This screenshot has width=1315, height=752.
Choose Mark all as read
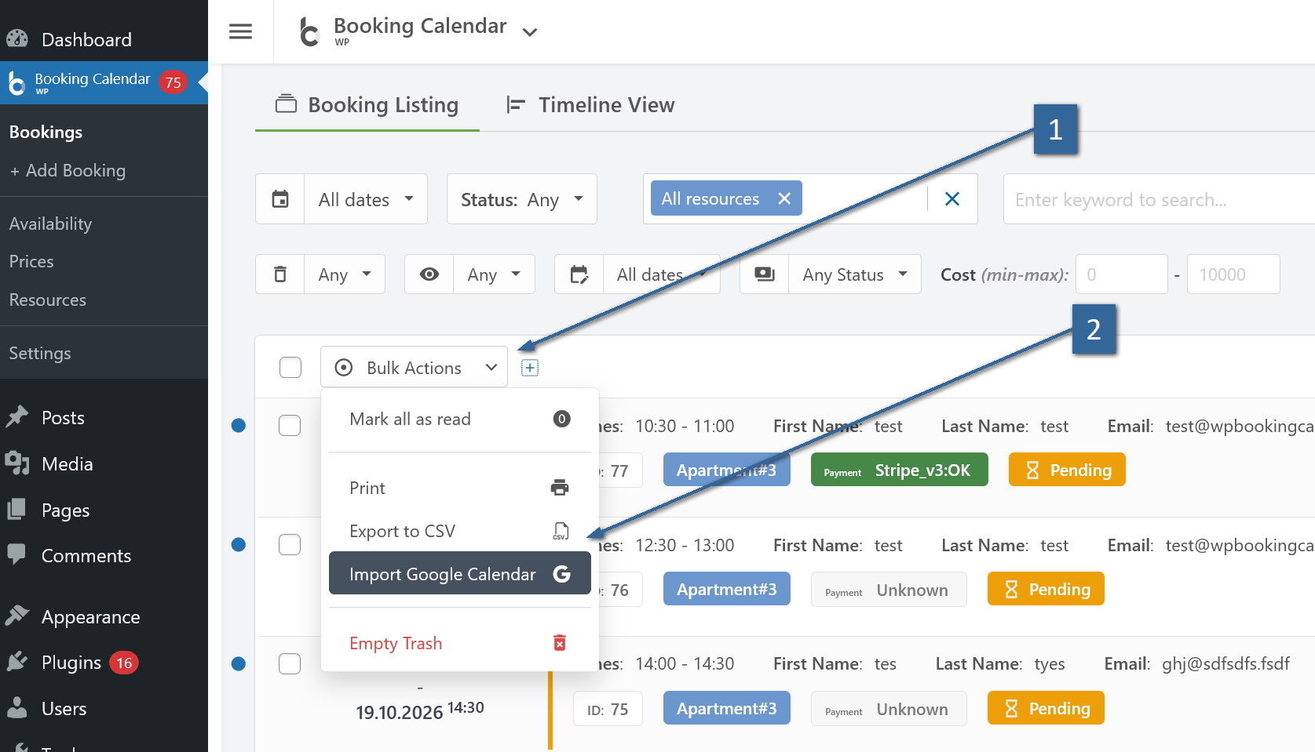(460, 419)
